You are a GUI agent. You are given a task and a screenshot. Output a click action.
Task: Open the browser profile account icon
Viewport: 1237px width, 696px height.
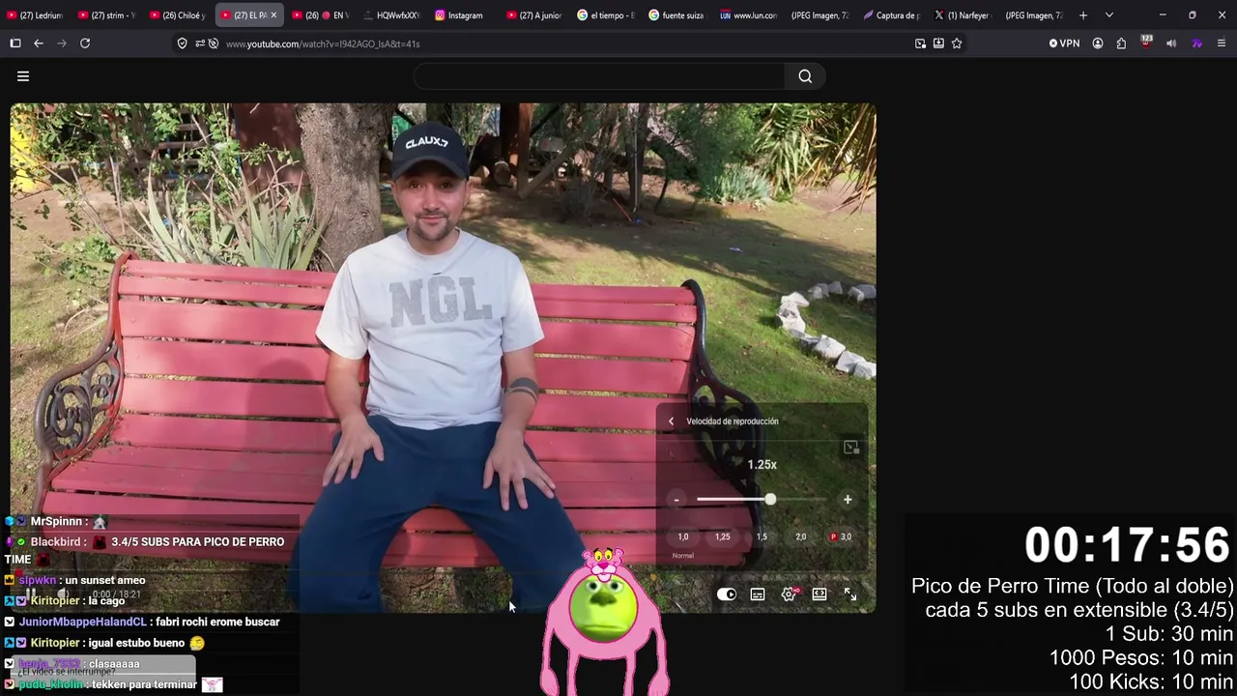1098,43
